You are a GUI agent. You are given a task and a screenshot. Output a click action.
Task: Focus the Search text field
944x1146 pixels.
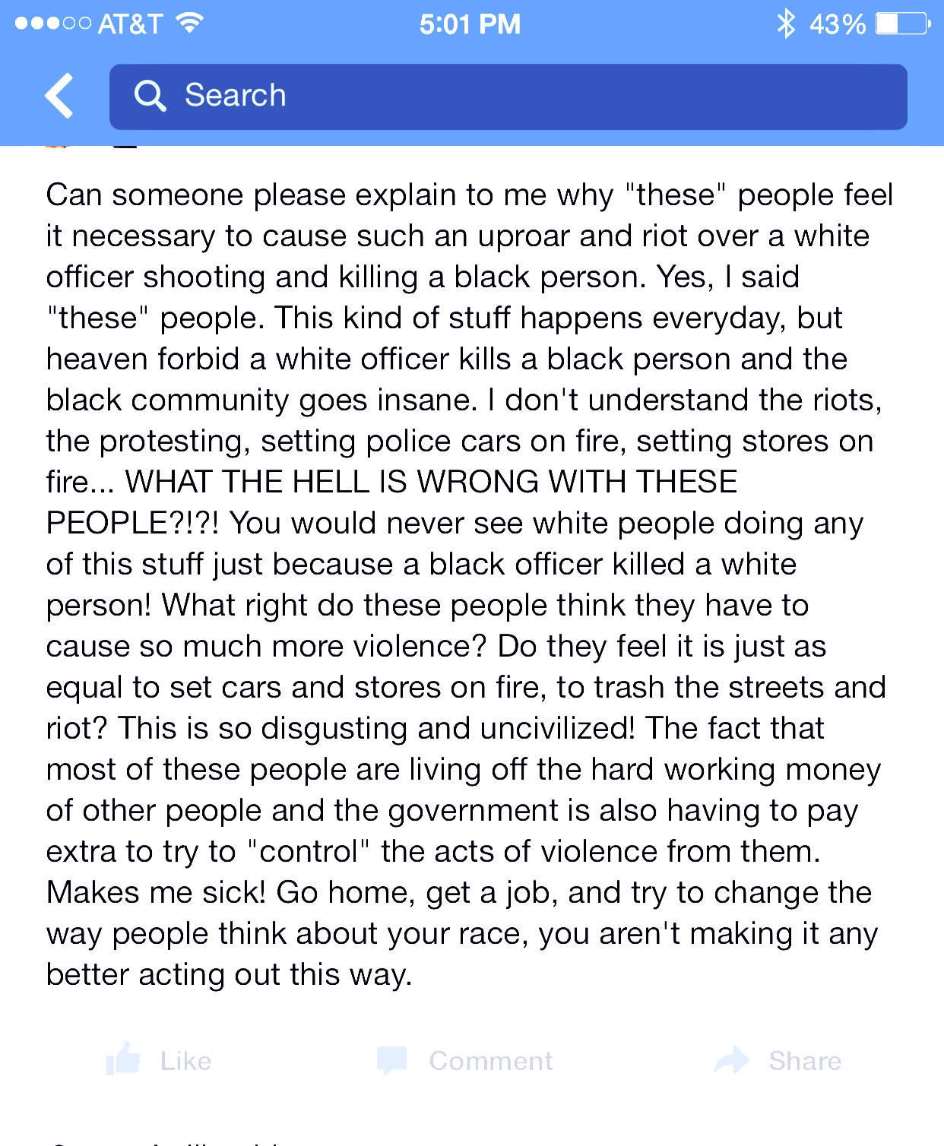pos(508,97)
